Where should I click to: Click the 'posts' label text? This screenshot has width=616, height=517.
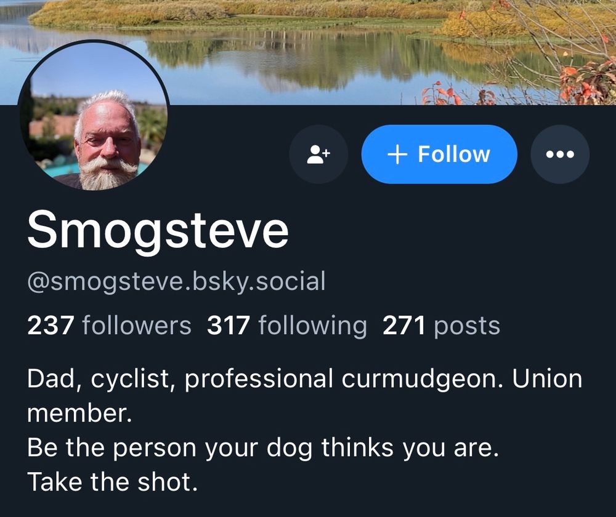467,326
